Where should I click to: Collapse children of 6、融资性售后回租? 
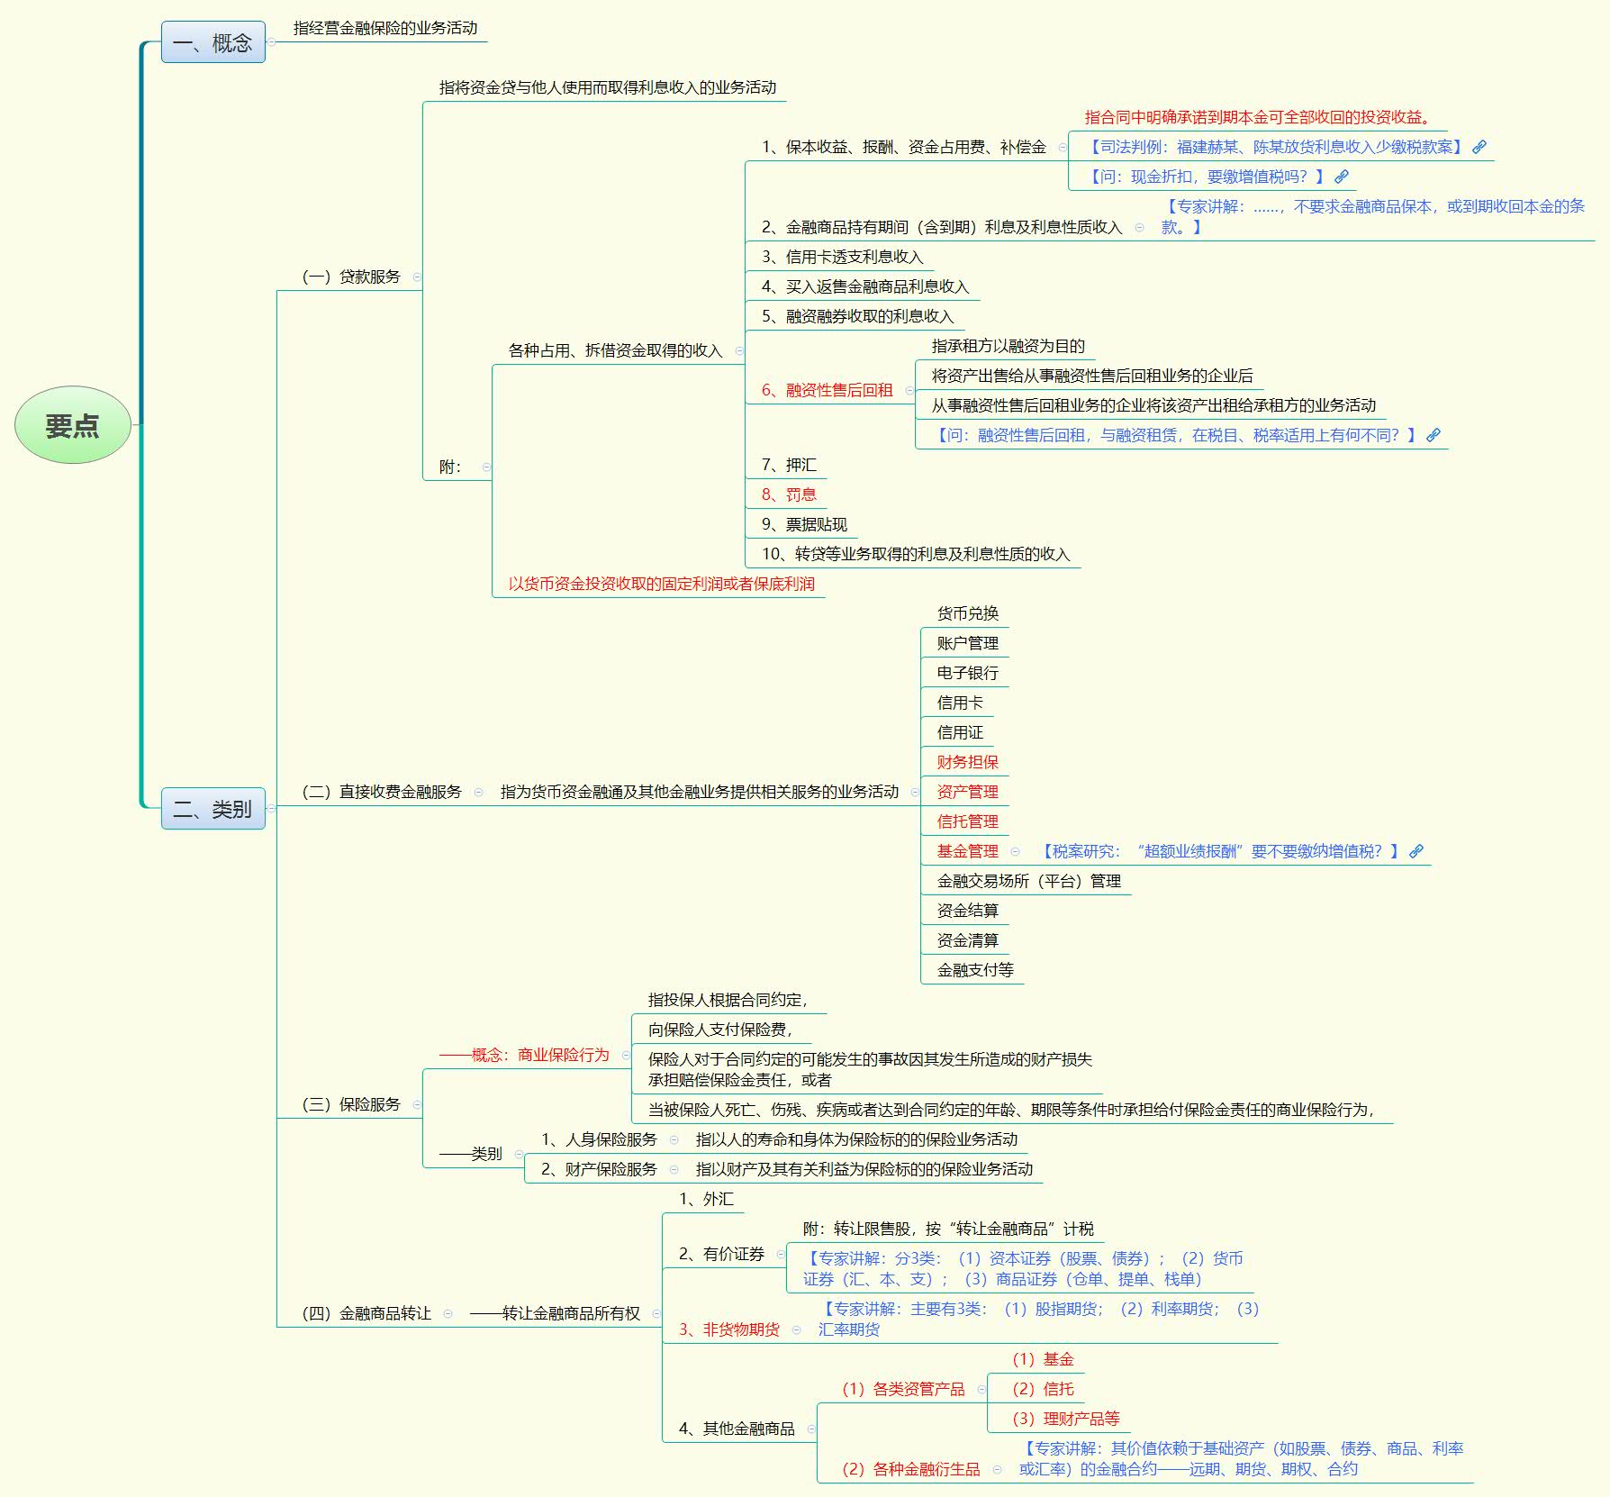tap(909, 390)
